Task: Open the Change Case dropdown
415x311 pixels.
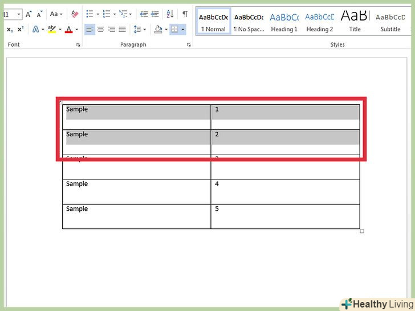Action: [x=56, y=14]
